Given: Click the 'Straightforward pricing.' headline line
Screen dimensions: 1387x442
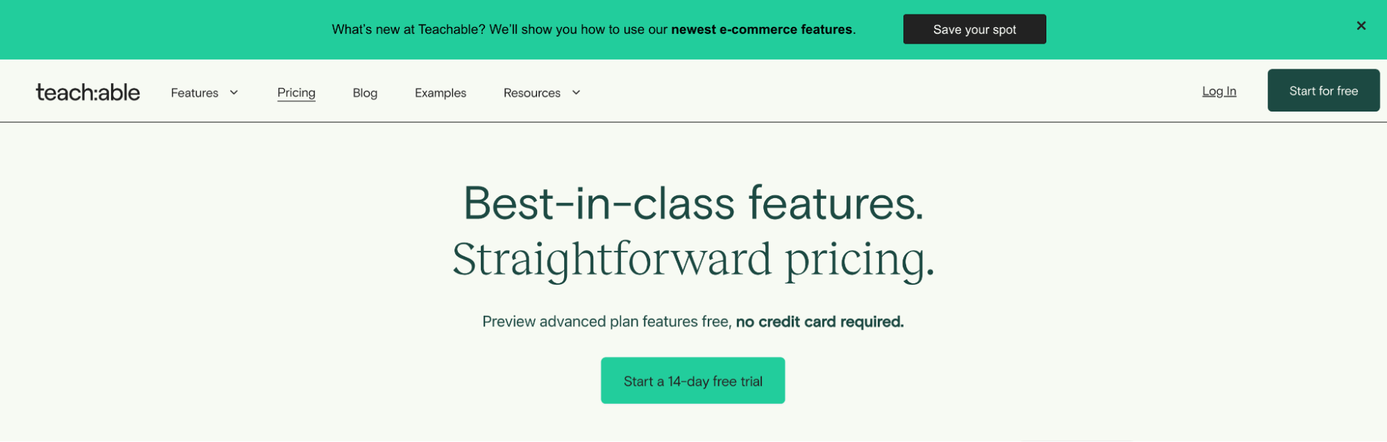Looking at the screenshot, I should coord(693,259).
